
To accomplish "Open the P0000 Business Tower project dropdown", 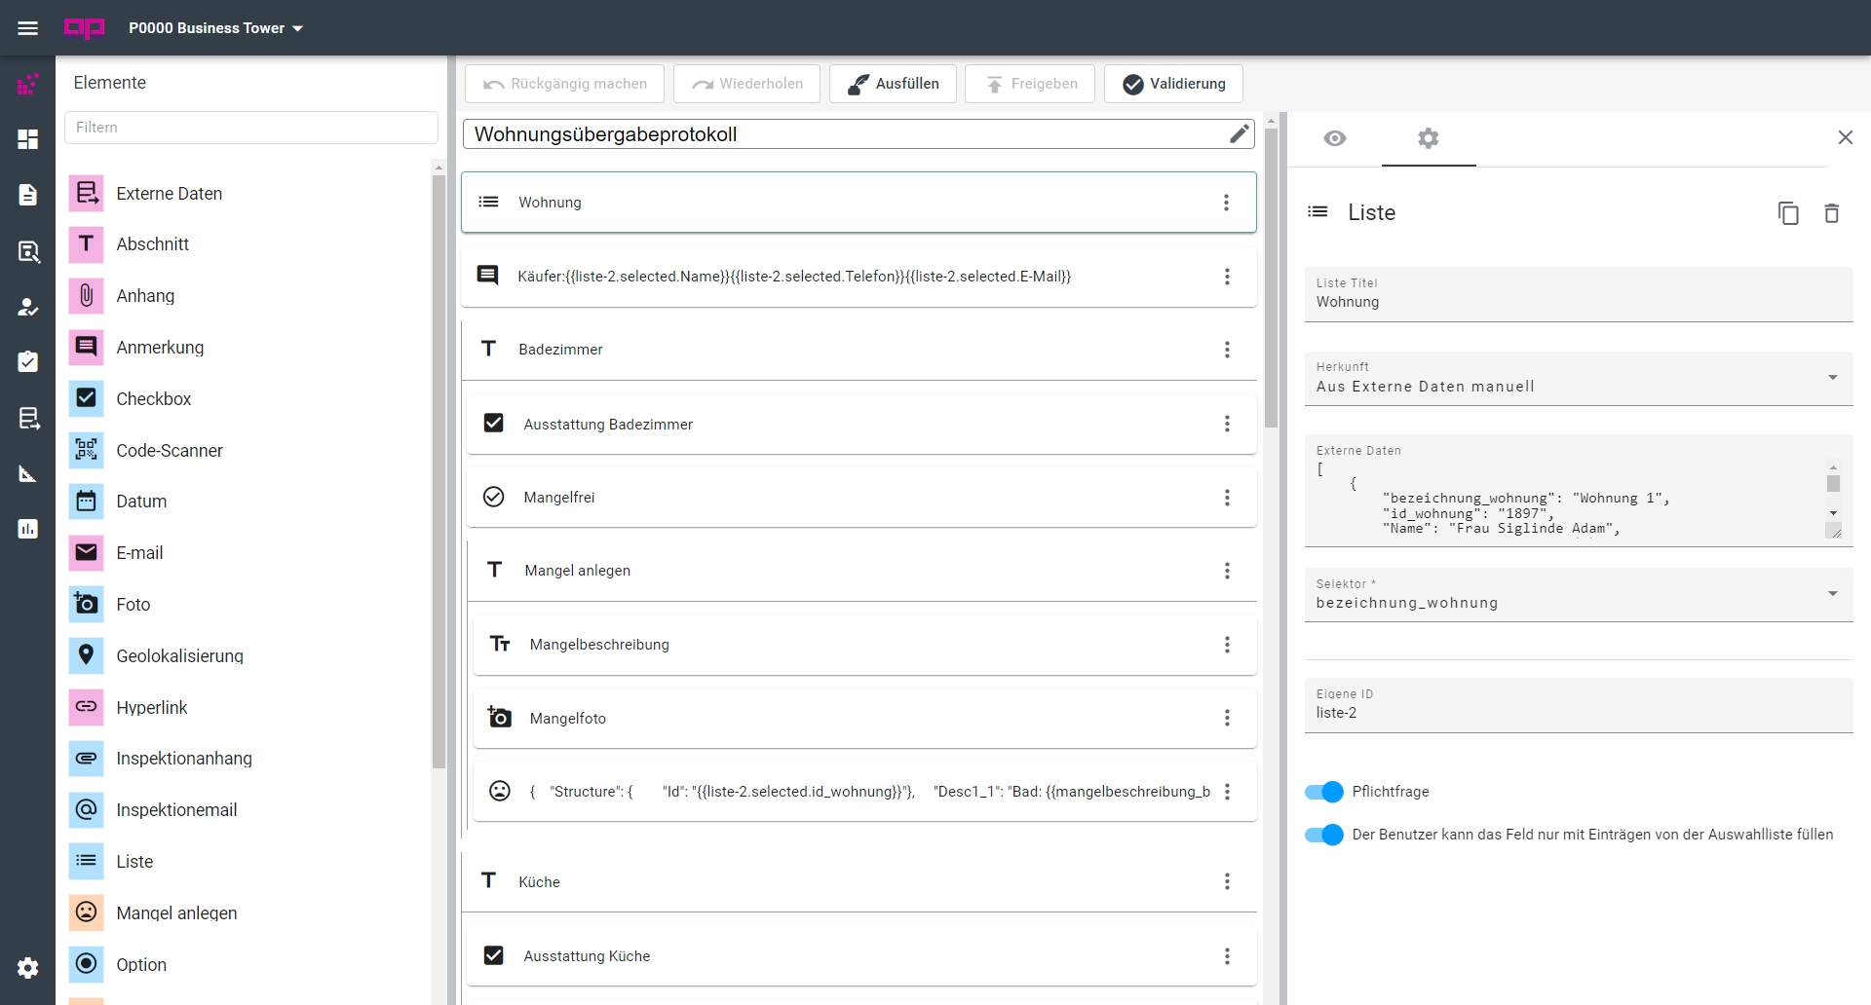I will 216,28.
